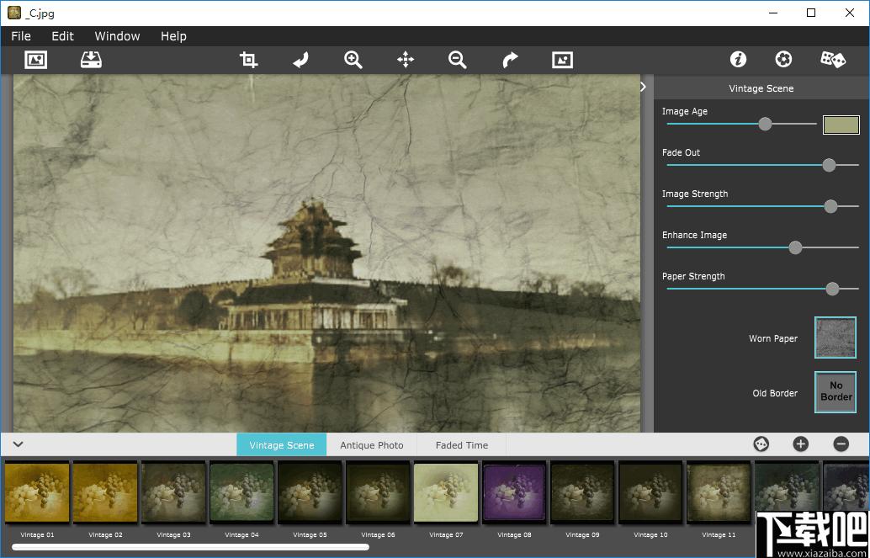Collapse the right panel with the arrow chevron
This screenshot has width=870, height=558.
(643, 87)
